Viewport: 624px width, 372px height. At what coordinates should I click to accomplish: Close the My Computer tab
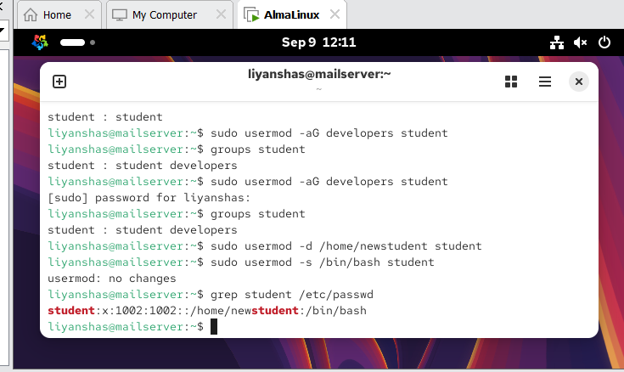pos(221,14)
